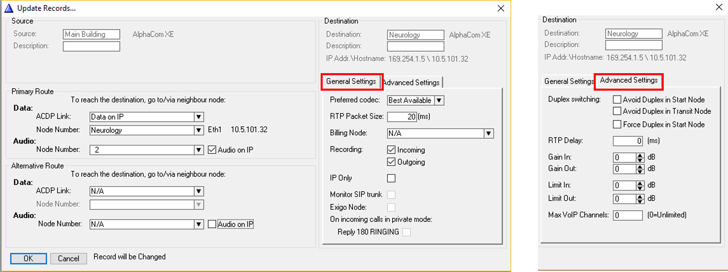The height and width of the screenshot is (272, 728).
Task: Enable Avoid Duplex in Start Node
Action: [x=617, y=100]
